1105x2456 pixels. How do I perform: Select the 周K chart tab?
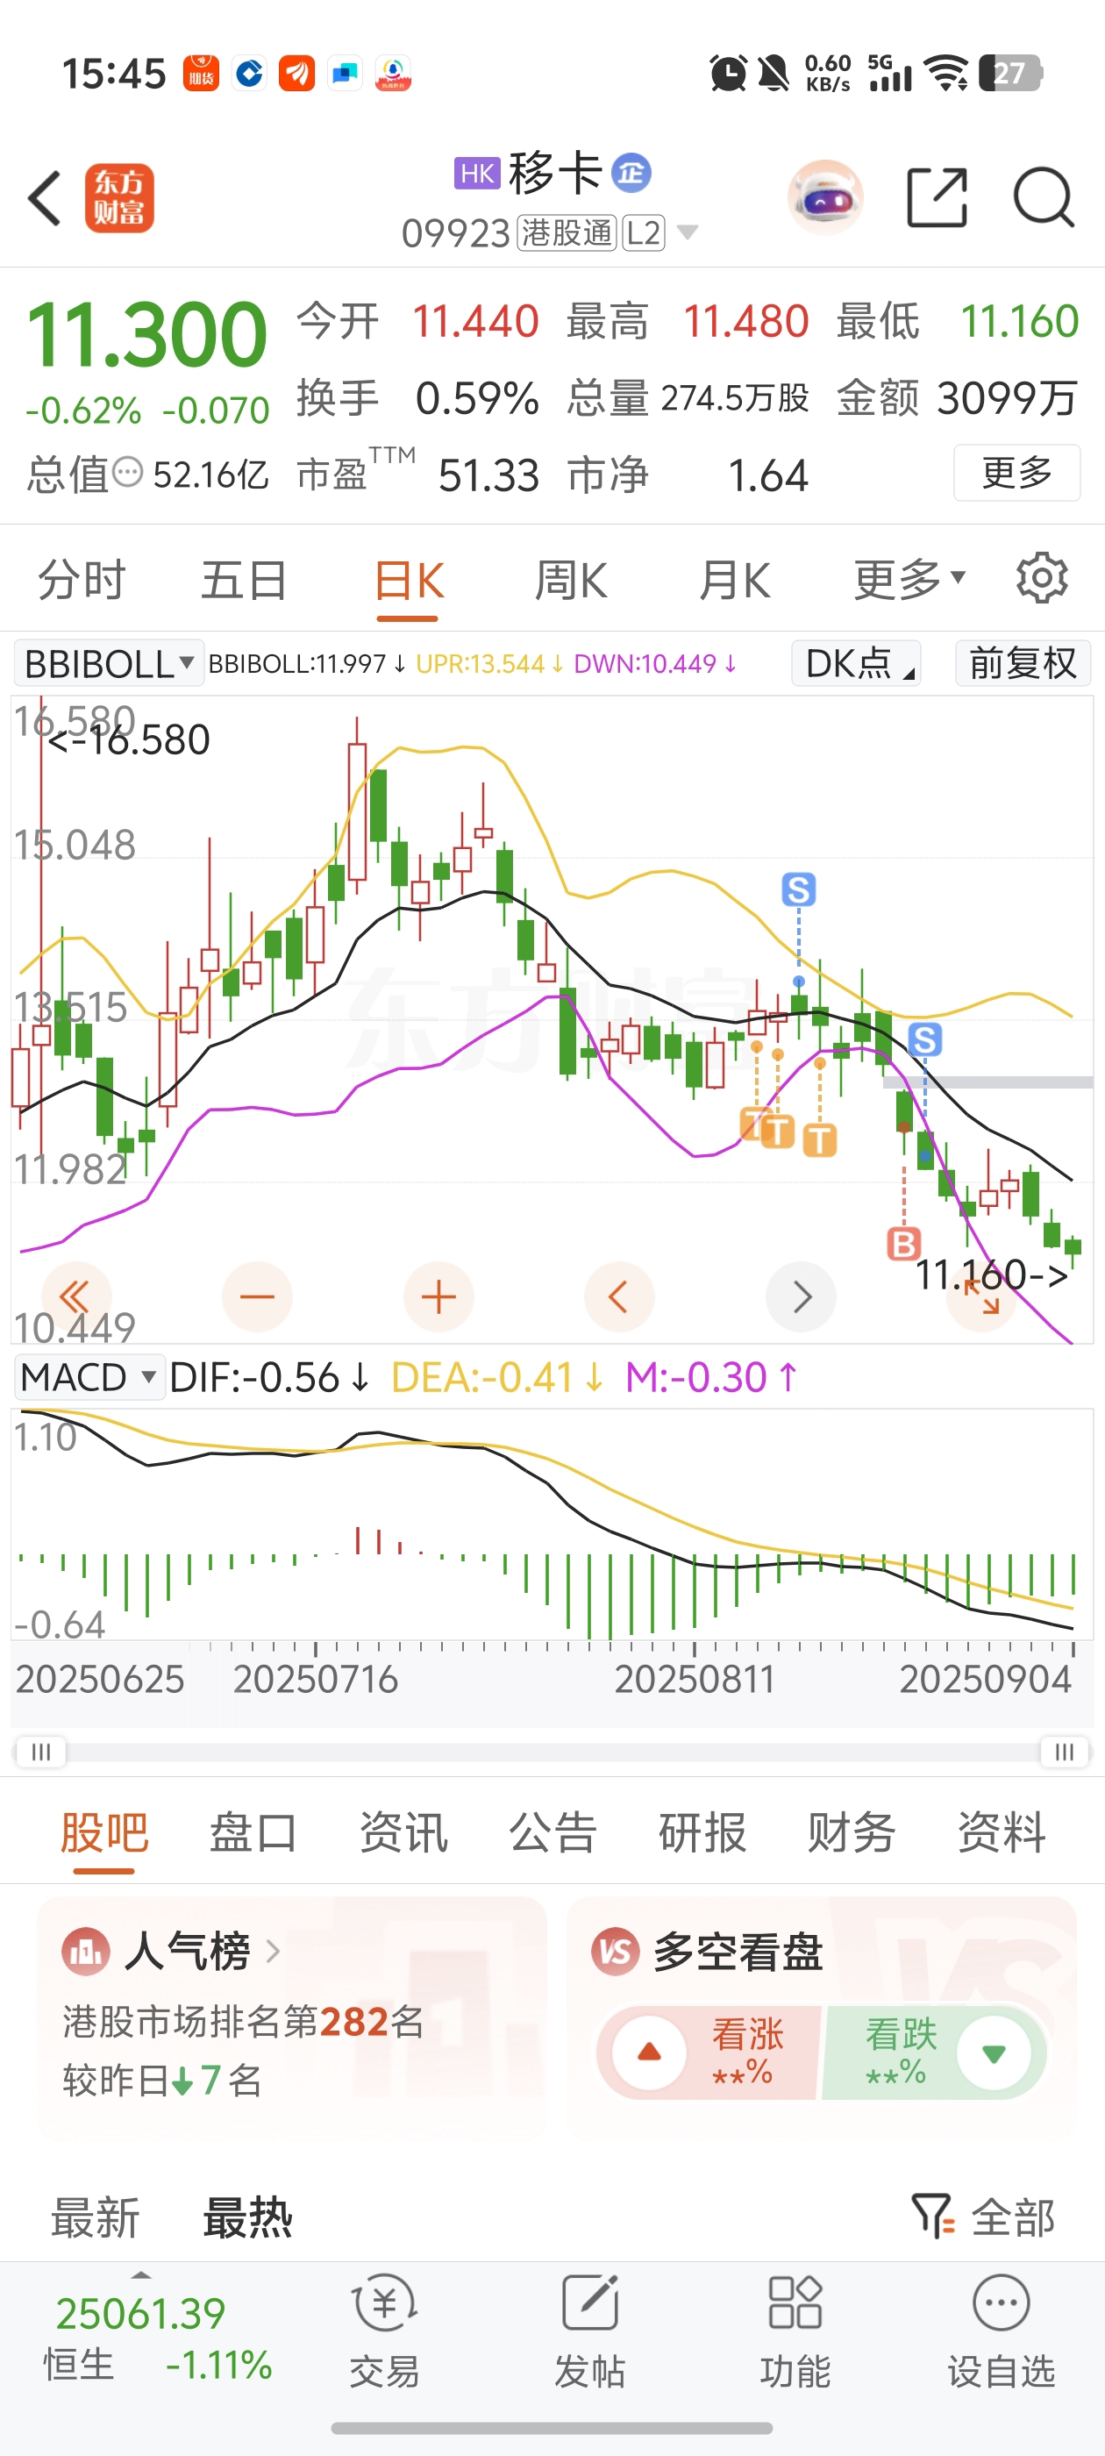pos(571,579)
